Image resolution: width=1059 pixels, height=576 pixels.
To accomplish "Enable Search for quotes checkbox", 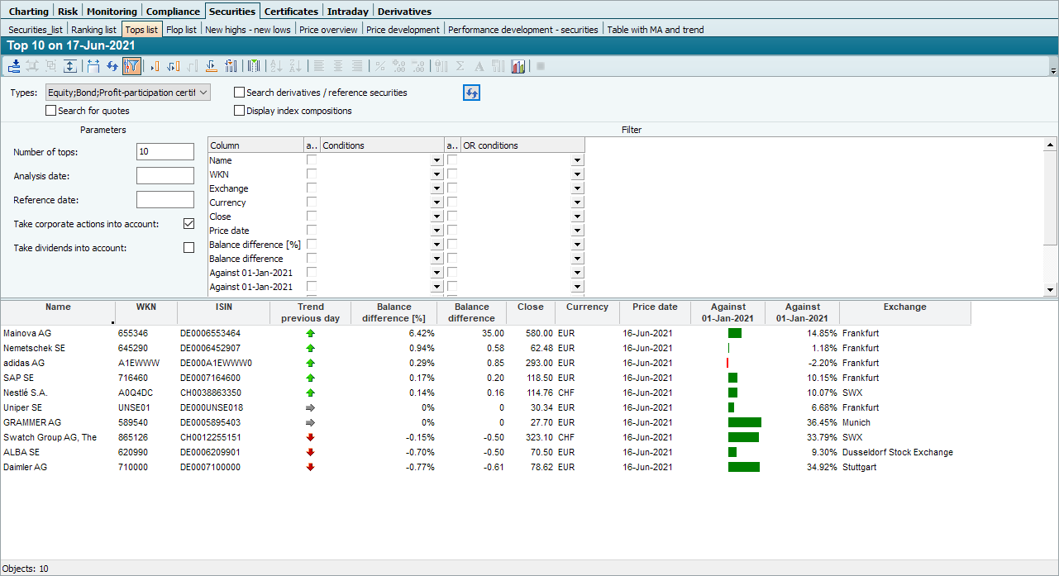I will (x=51, y=111).
